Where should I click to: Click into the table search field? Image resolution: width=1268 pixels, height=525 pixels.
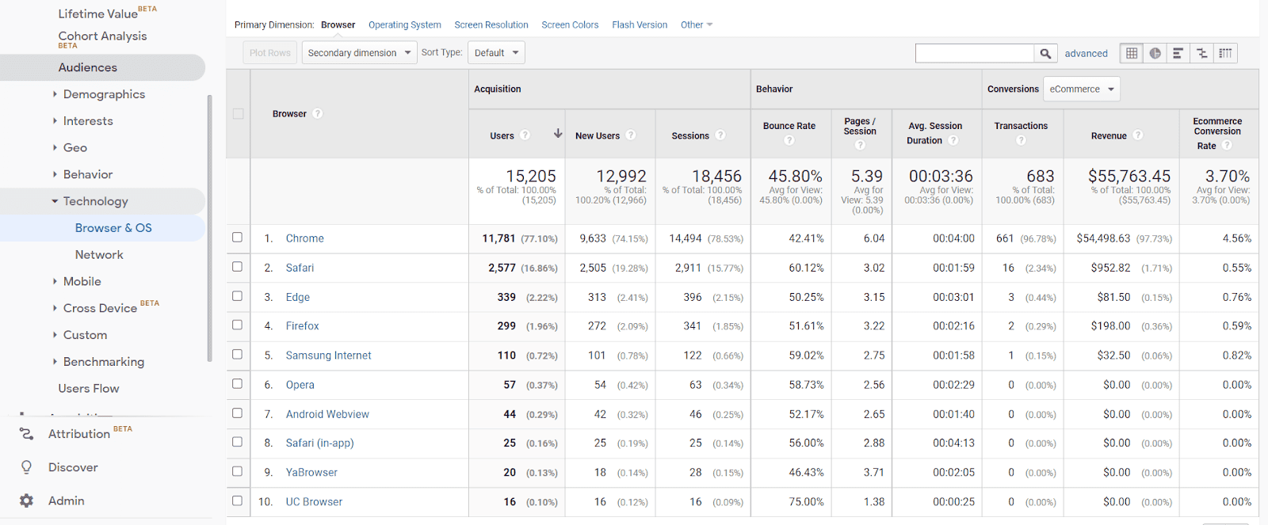point(974,53)
